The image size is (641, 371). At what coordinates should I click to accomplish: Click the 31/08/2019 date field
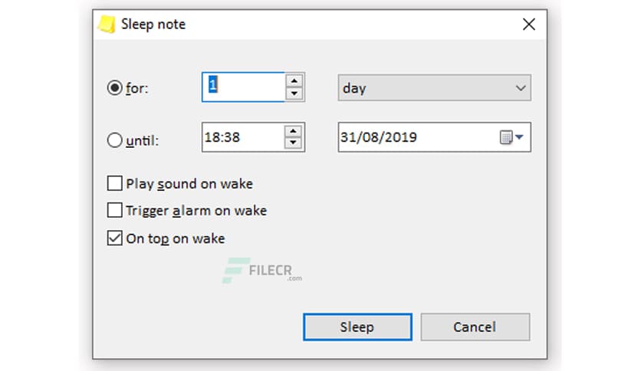(414, 138)
